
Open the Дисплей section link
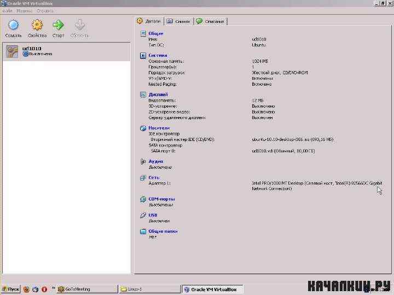click(x=158, y=95)
